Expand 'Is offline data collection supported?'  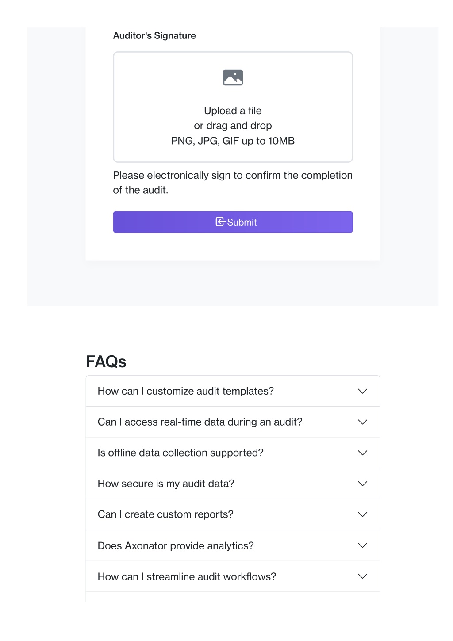coord(233,453)
